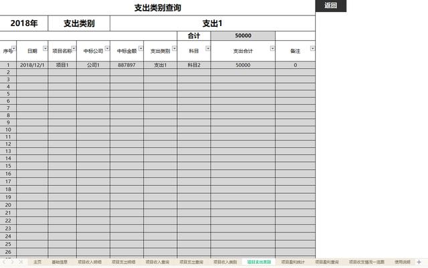
Task: Open the 项目盈利统计 sheet tab
Action: 293,262
